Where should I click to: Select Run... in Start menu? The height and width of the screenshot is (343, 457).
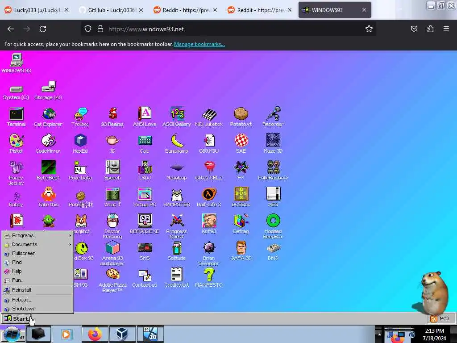point(37,280)
